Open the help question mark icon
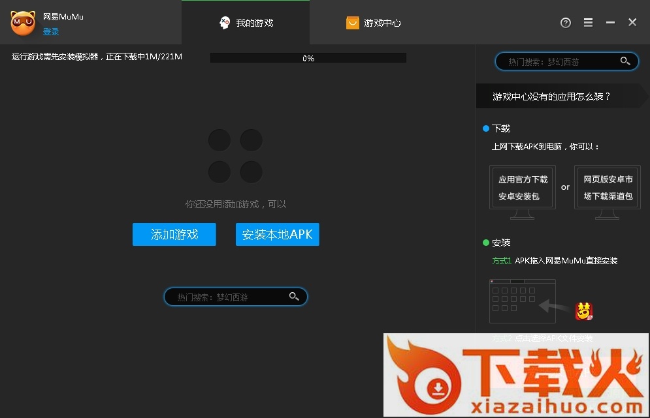Viewport: 650px width, 418px height. point(566,23)
